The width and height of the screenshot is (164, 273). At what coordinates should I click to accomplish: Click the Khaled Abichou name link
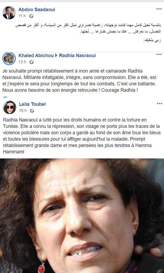pos(36,56)
